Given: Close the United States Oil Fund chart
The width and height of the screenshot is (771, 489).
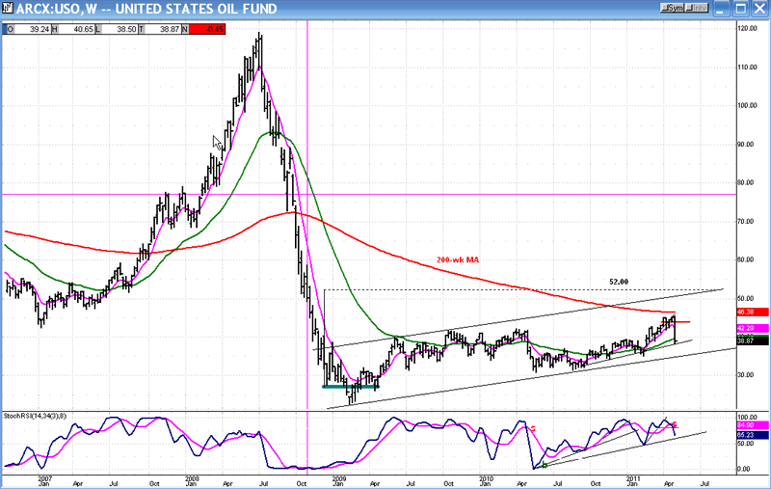Looking at the screenshot, I should pyautogui.click(x=760, y=8).
